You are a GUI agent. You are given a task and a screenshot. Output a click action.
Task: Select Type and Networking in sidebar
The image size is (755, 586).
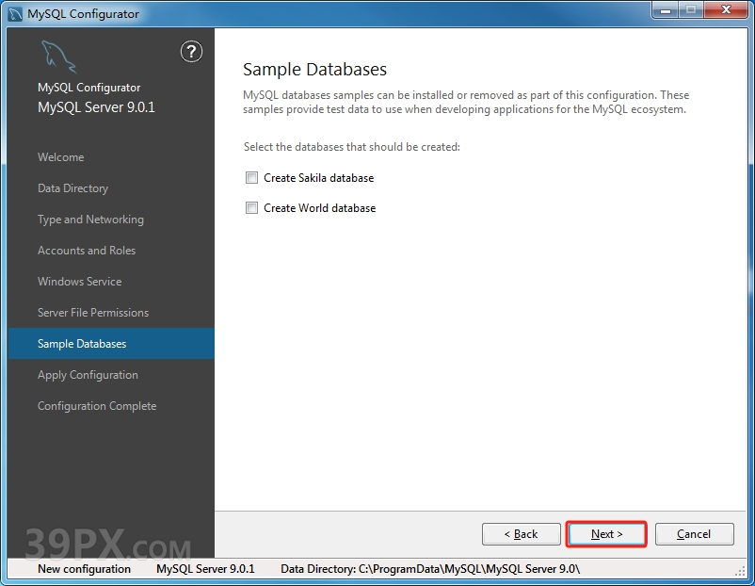[x=90, y=220]
